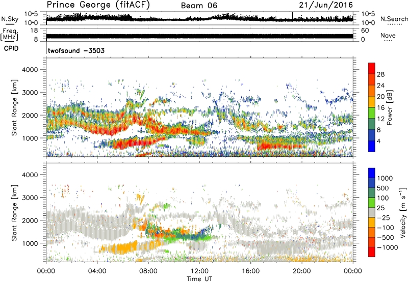Click the "Time UT" axis title
Screen dimensions: 408x282
click(199, 278)
